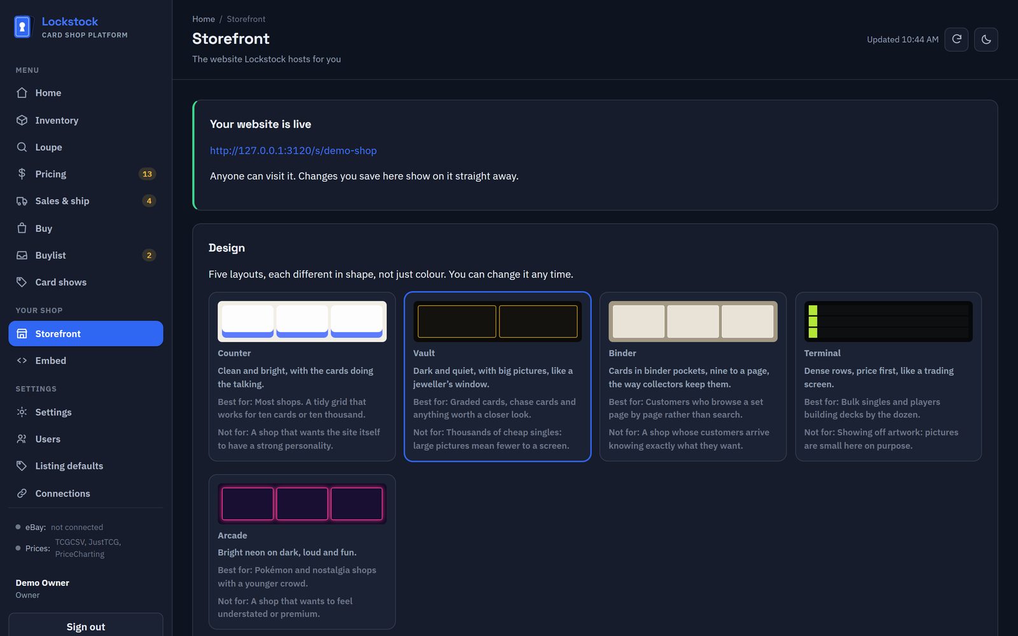
Task: Open Listing defaults via its tag icon
Action: point(22,466)
